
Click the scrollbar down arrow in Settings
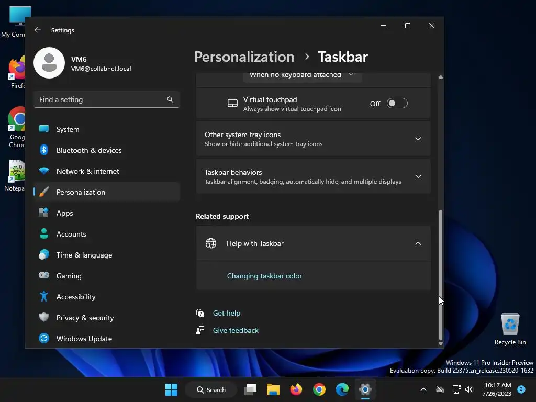coord(441,344)
